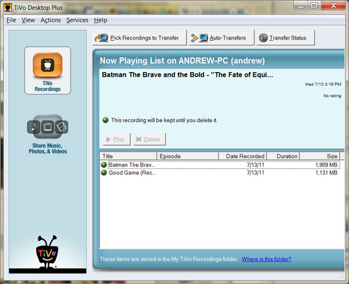Click green status dot beside Batman row
The height and width of the screenshot is (284, 349).
[104, 165]
